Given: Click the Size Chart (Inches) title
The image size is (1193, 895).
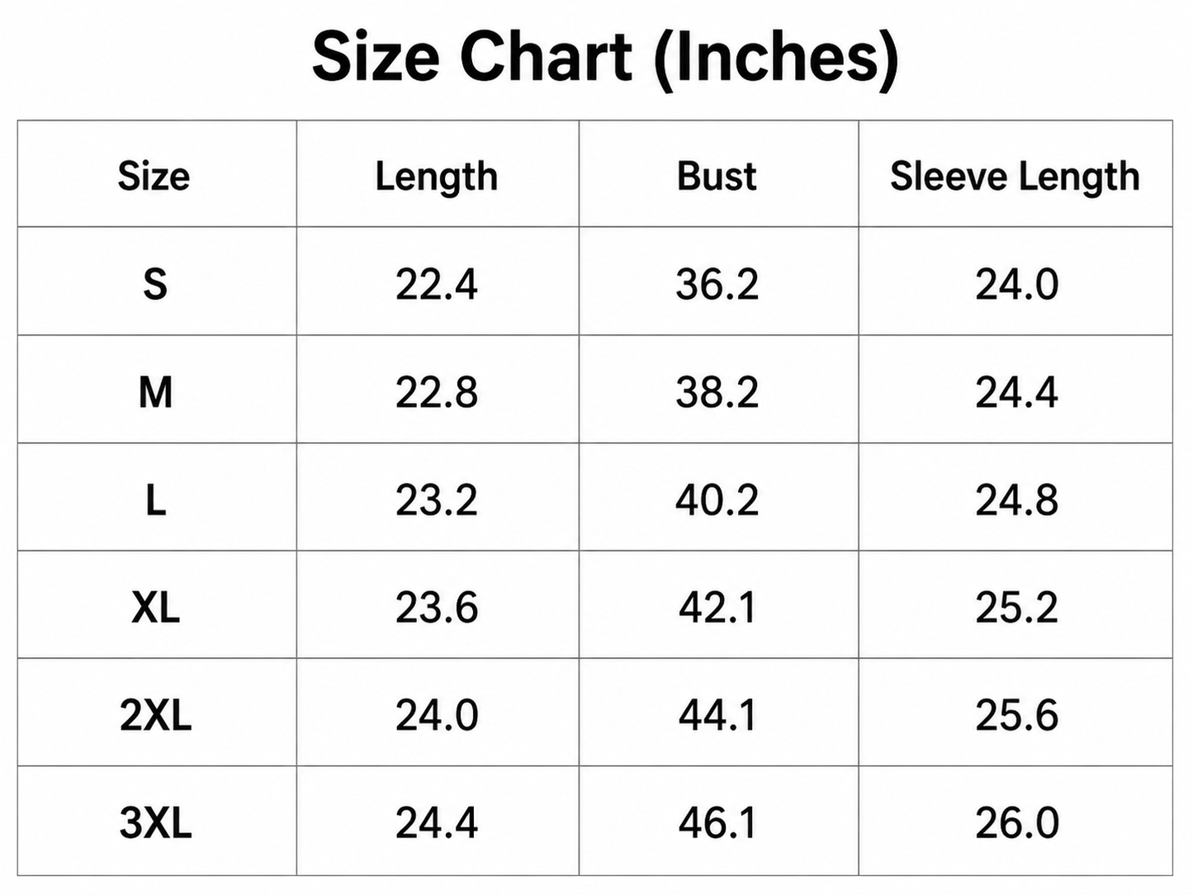Looking at the screenshot, I should pyautogui.click(x=605, y=57).
